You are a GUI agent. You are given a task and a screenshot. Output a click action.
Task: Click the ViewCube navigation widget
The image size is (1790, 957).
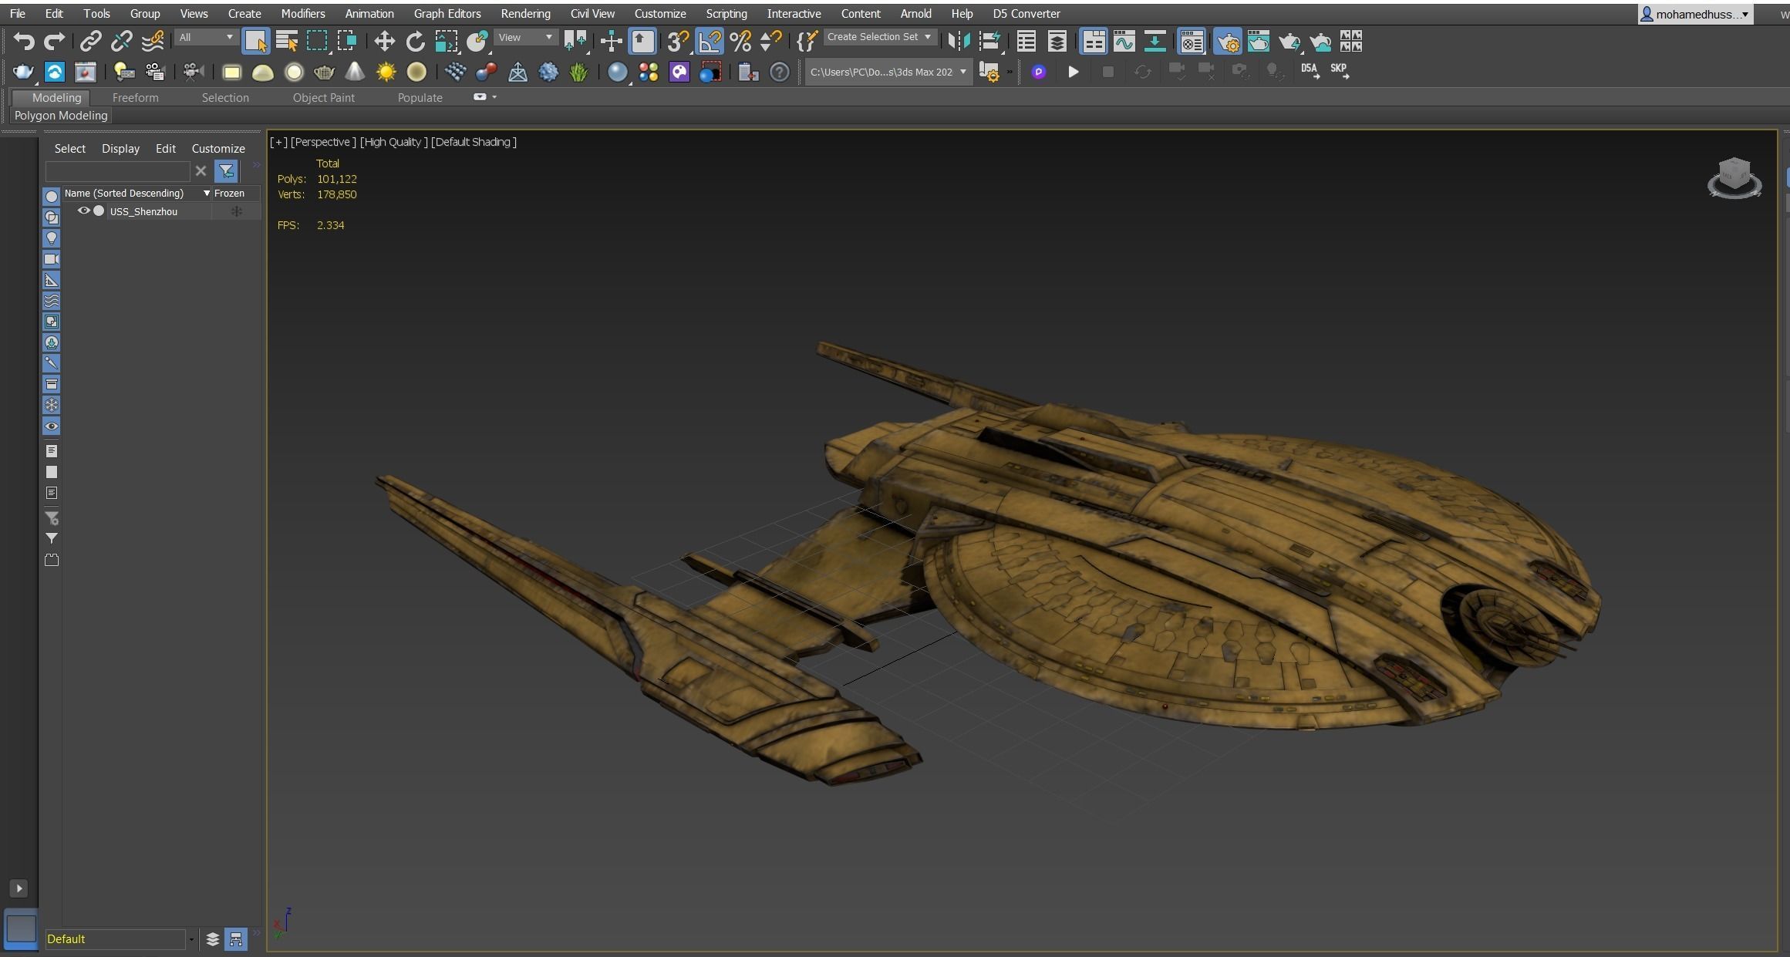click(1734, 178)
